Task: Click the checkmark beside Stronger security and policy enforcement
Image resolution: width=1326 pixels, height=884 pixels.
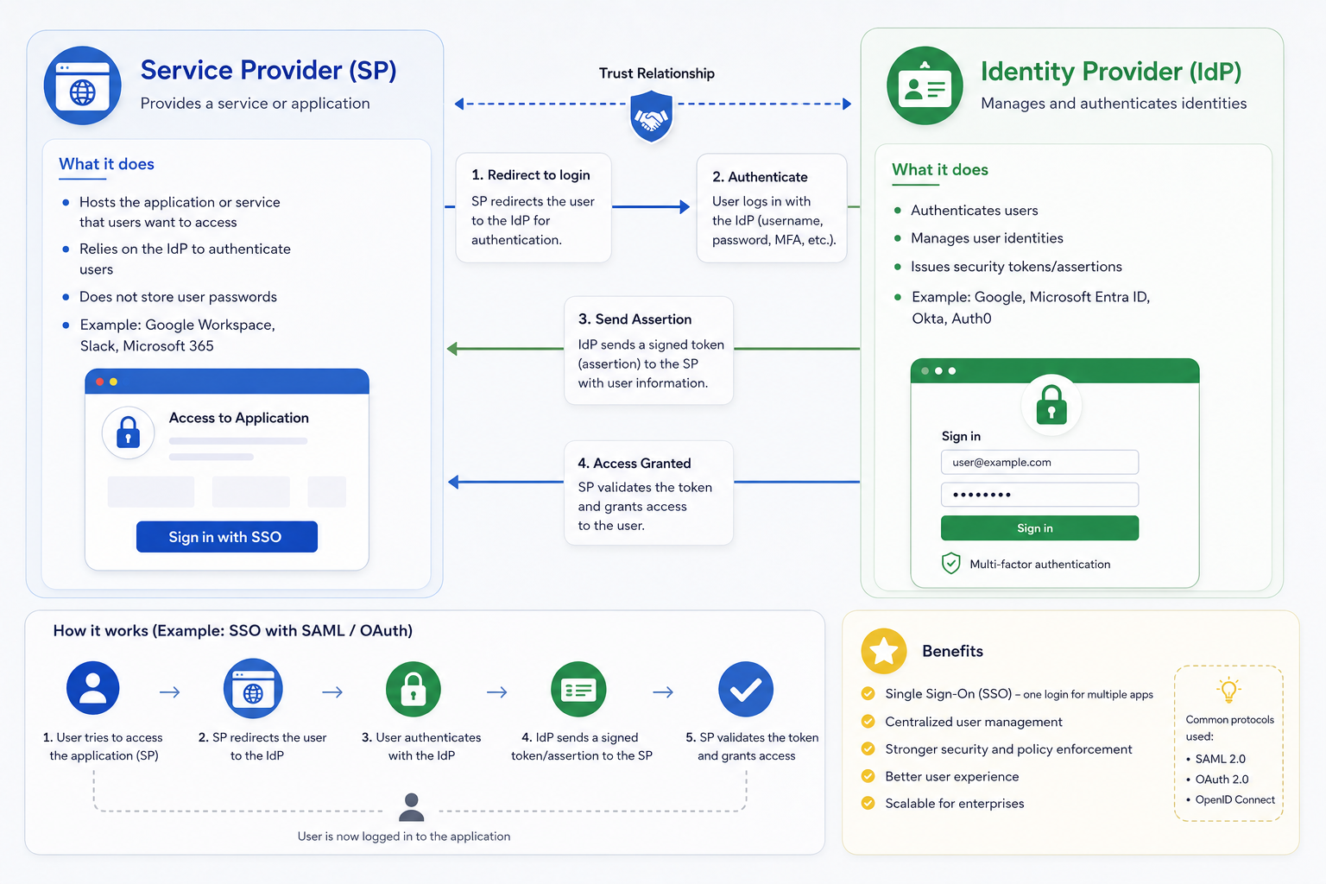Action: pos(868,748)
